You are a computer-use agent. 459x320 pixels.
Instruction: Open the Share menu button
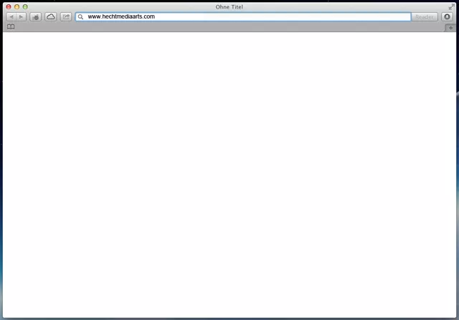click(x=66, y=16)
